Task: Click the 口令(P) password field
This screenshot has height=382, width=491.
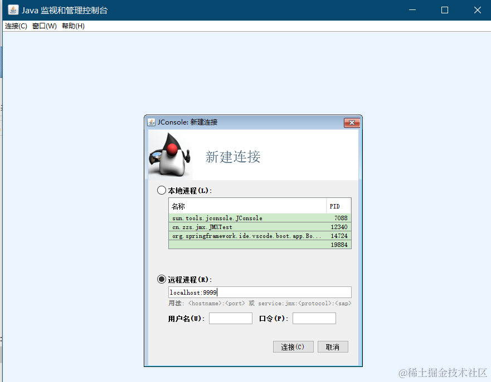Action: [314, 318]
